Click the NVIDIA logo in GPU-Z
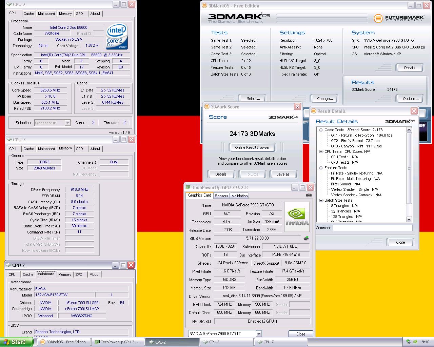 pos(297,217)
